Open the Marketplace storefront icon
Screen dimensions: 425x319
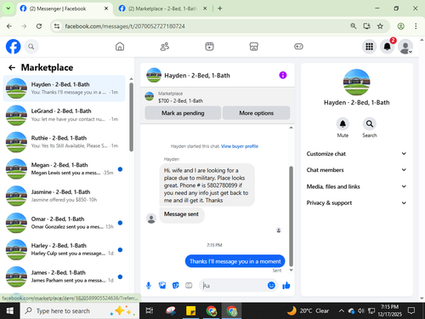point(254,47)
